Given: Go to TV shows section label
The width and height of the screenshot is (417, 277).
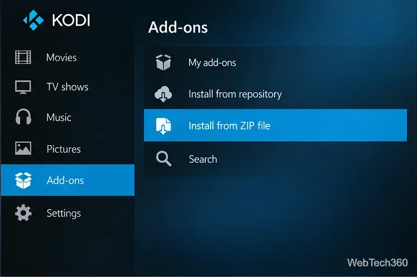Looking at the screenshot, I should [67, 87].
